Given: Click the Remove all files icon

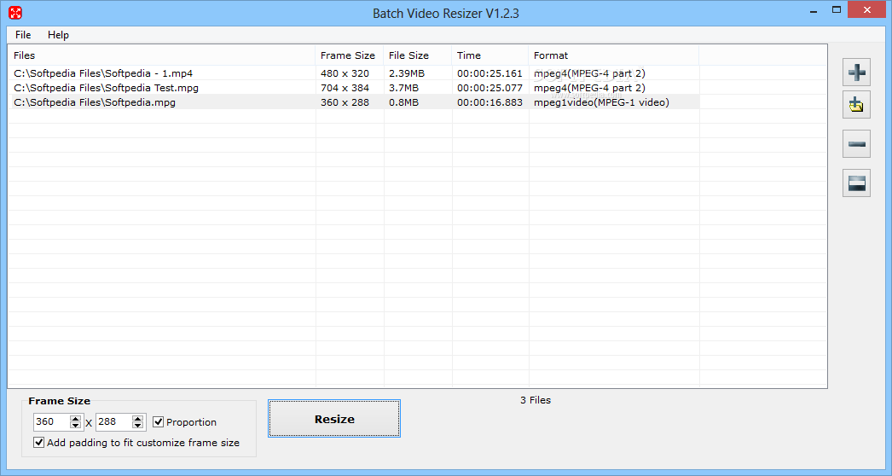Looking at the screenshot, I should click(856, 183).
